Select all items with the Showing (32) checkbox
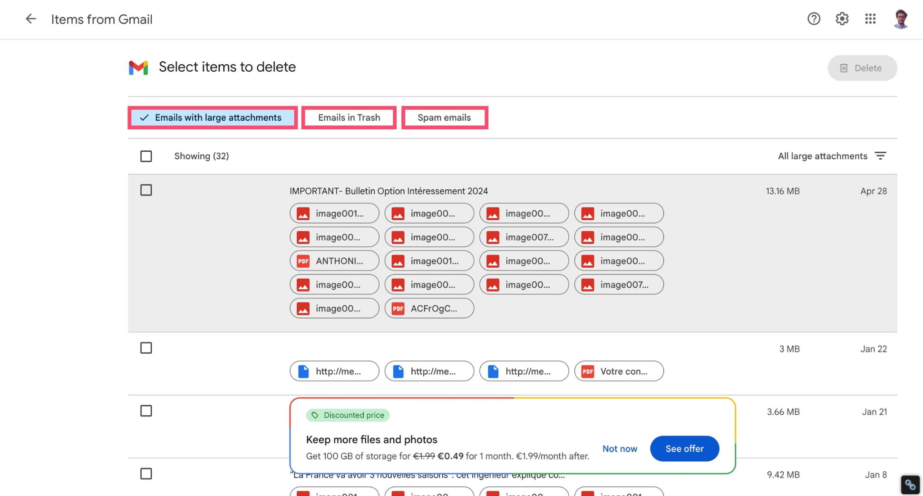 (x=146, y=156)
